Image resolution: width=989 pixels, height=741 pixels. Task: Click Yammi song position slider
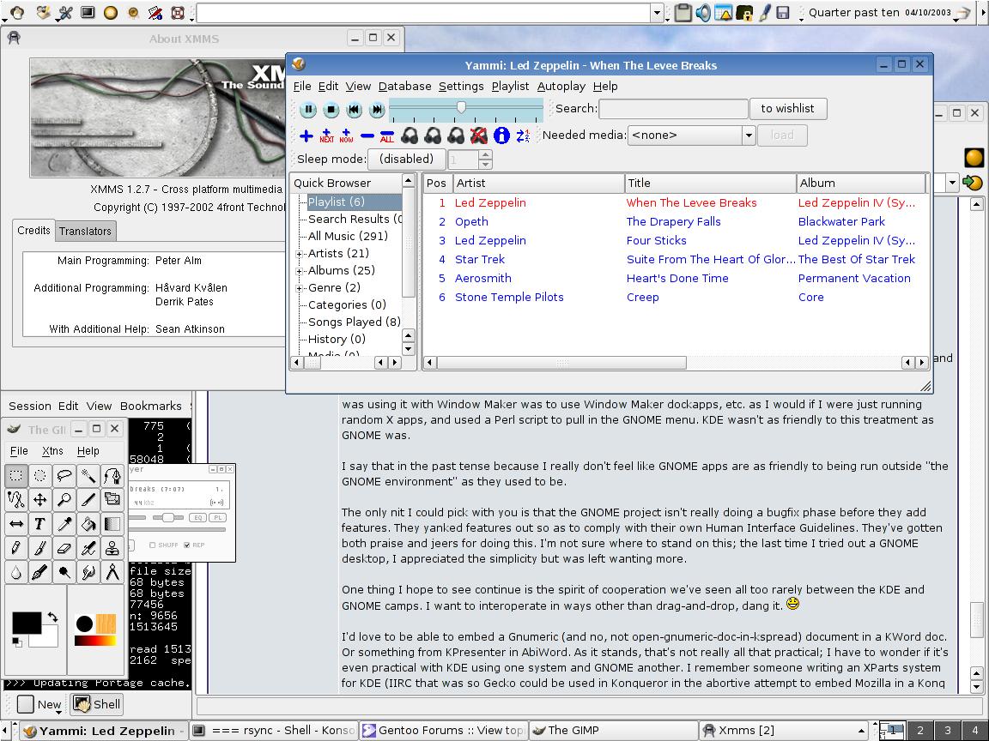[466, 109]
